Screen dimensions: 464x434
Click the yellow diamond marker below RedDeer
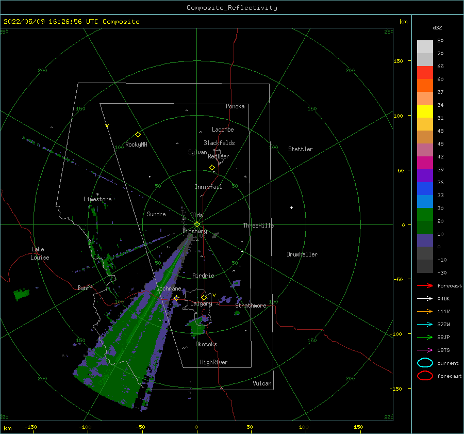tap(212, 168)
